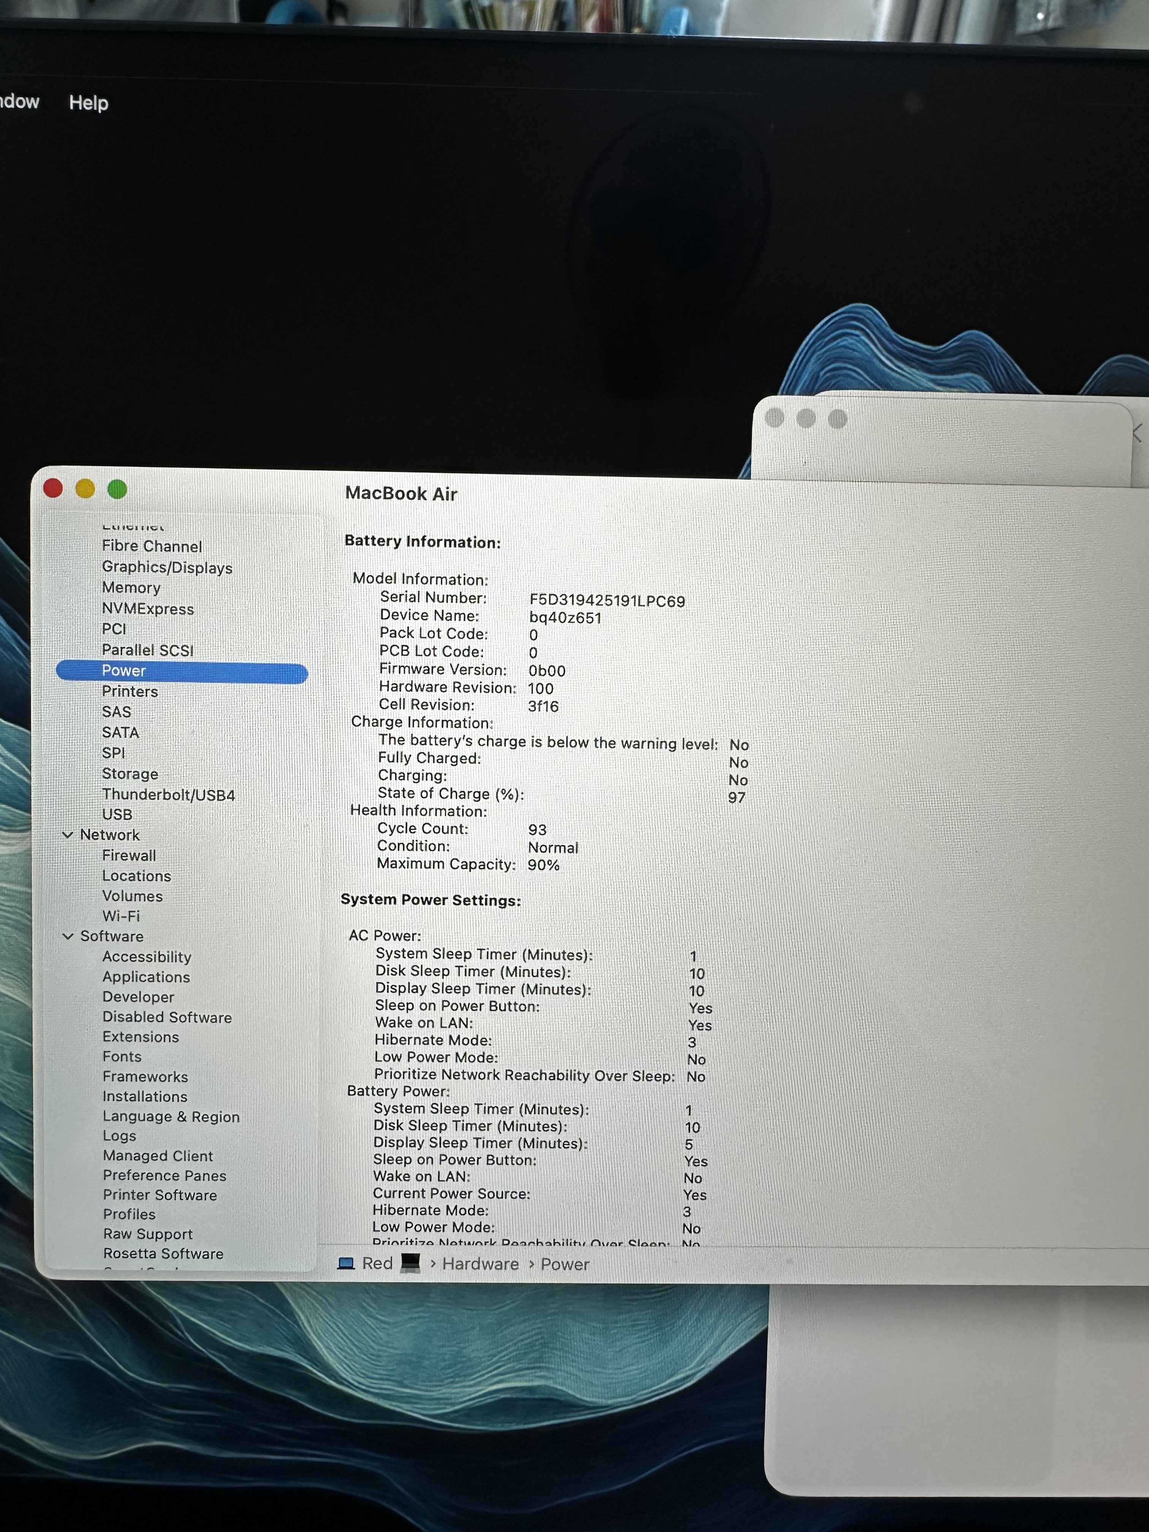The image size is (1149, 1532).
Task: Open Printer Software in sidebar
Action: coord(160,1195)
